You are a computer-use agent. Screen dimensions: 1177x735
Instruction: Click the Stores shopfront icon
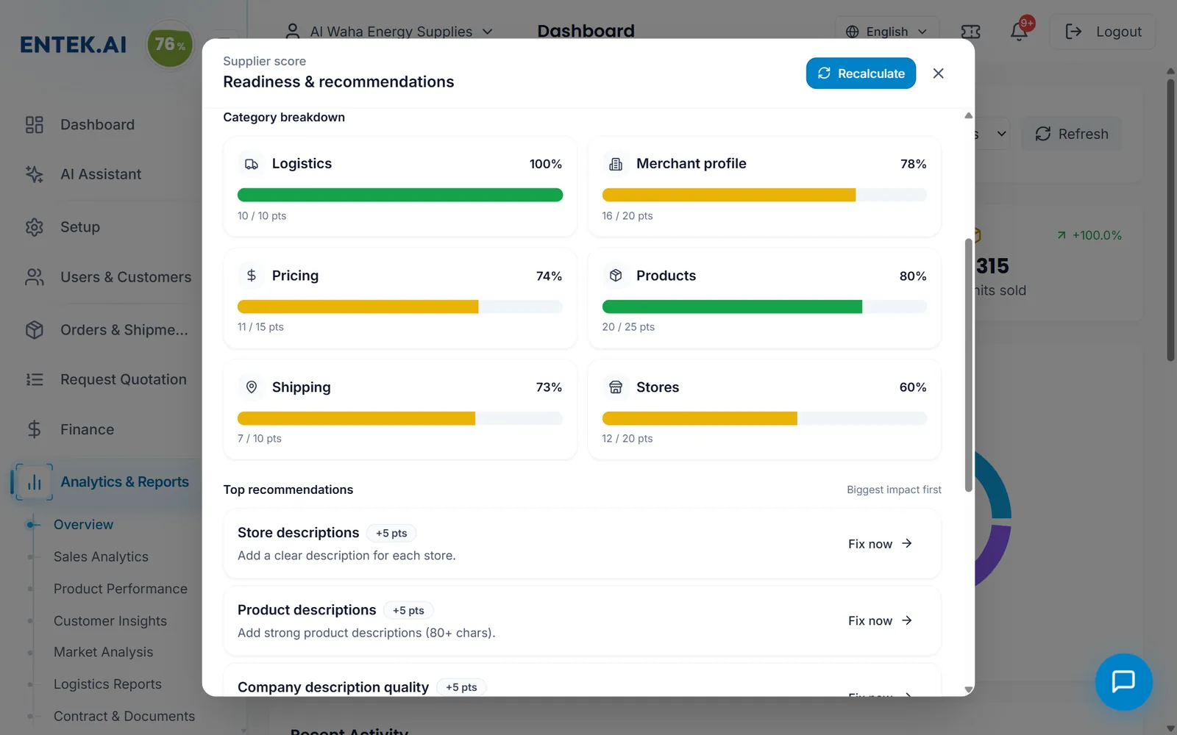pos(616,387)
